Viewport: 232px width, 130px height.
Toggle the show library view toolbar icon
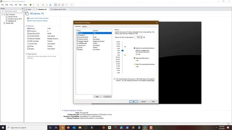55,5
